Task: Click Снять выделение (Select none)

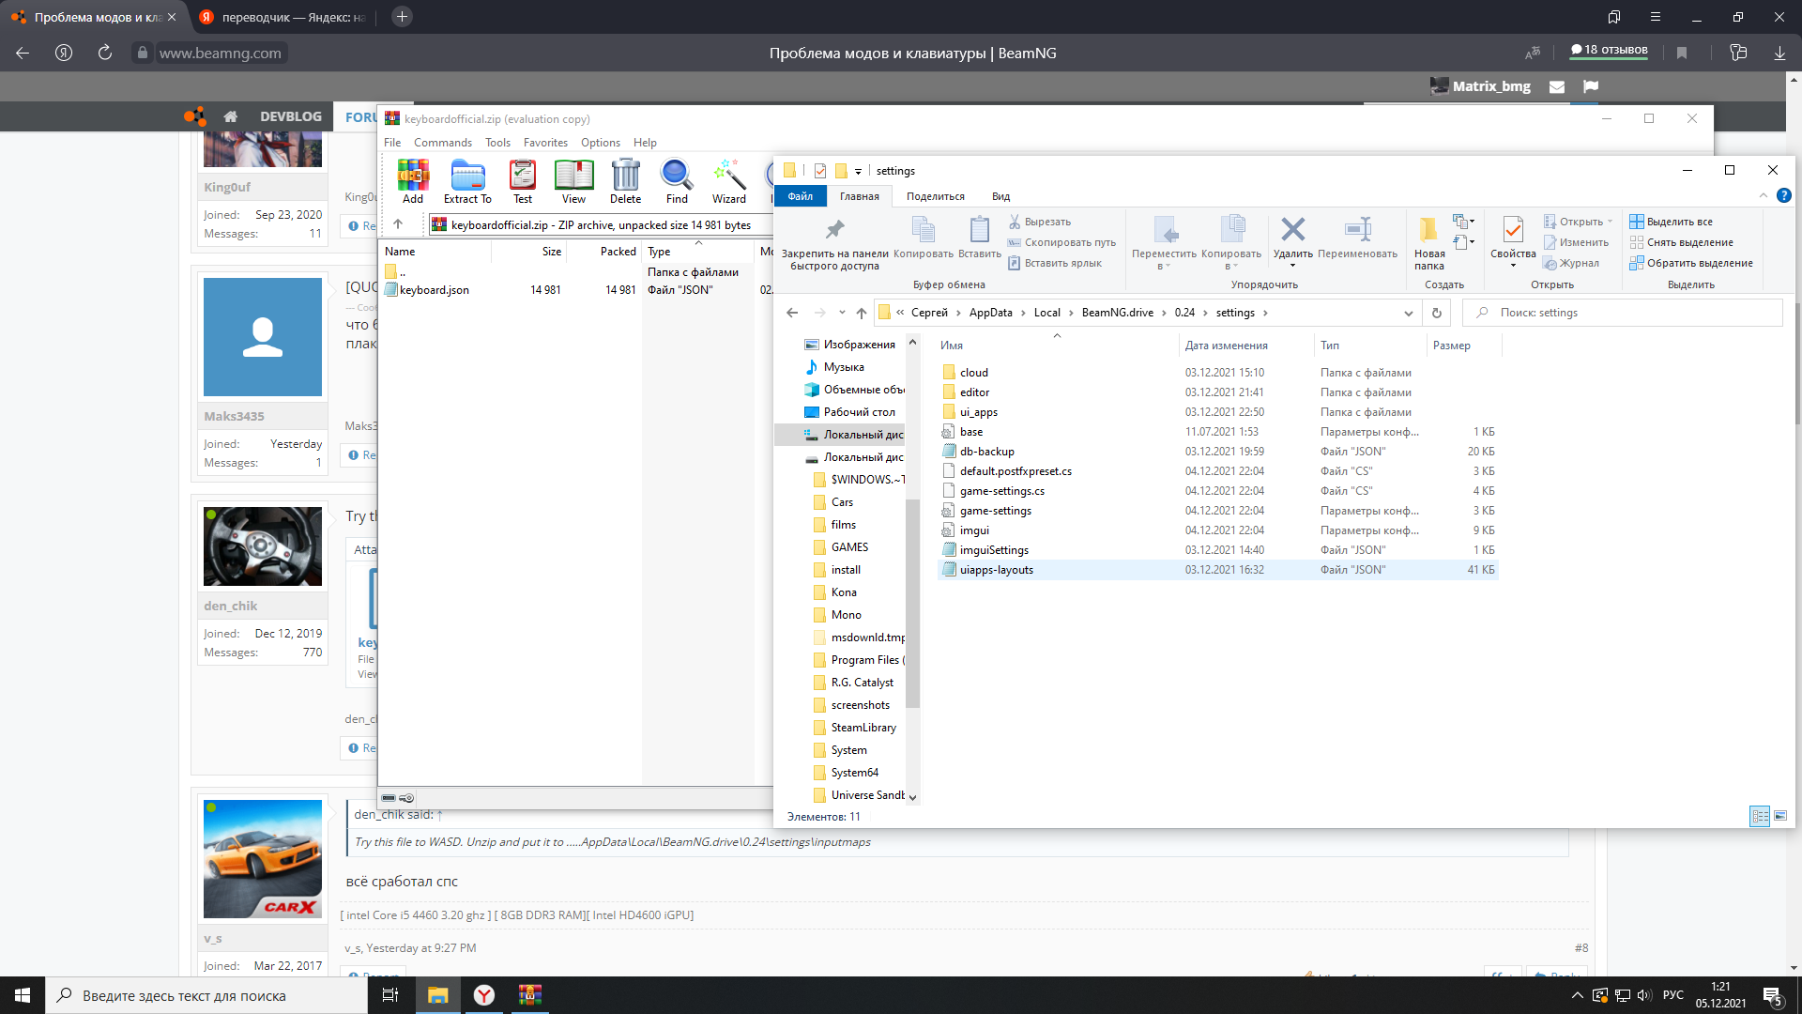Action: tap(1682, 242)
